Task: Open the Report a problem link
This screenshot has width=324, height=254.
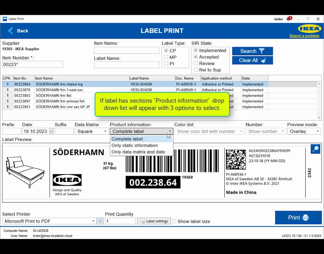Action: tap(304, 36)
